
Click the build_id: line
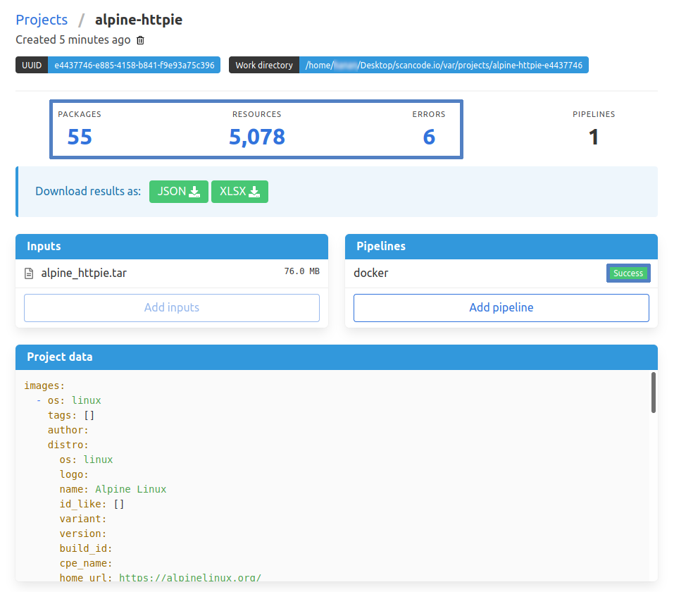86,548
